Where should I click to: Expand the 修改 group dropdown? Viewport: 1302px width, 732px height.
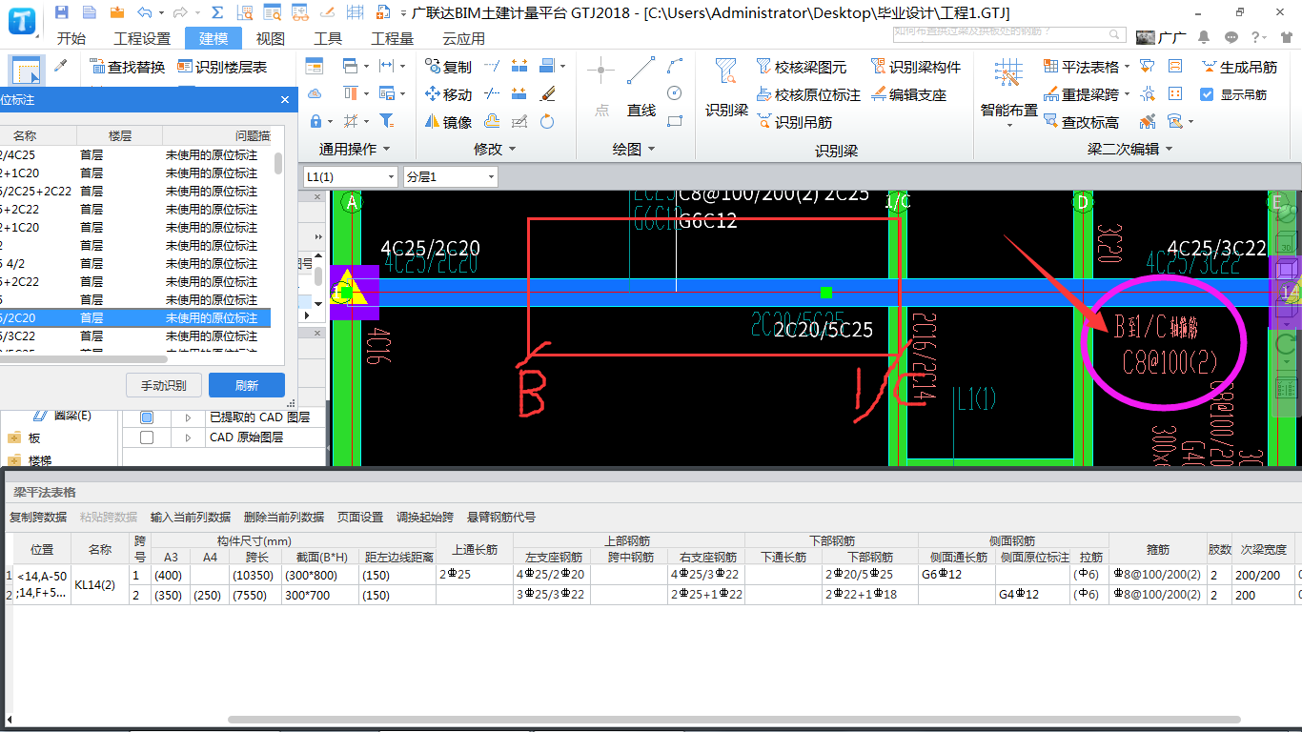512,150
